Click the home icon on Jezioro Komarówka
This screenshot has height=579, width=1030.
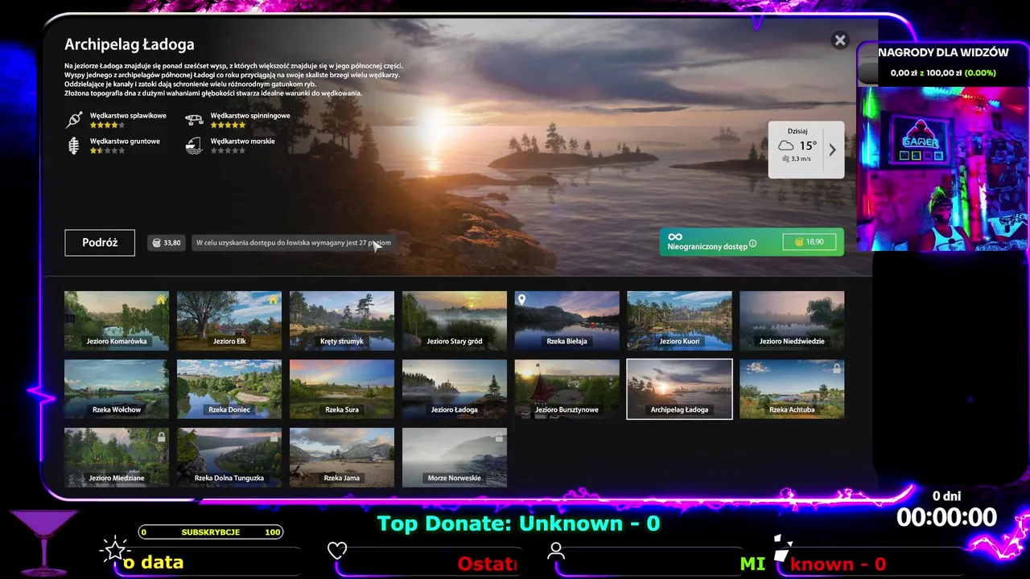point(161,300)
